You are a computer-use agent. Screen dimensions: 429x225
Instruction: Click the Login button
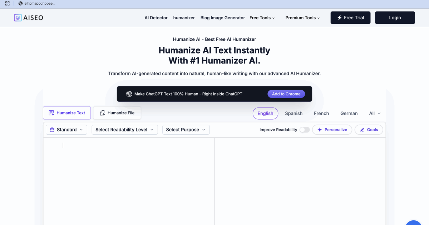click(x=395, y=18)
